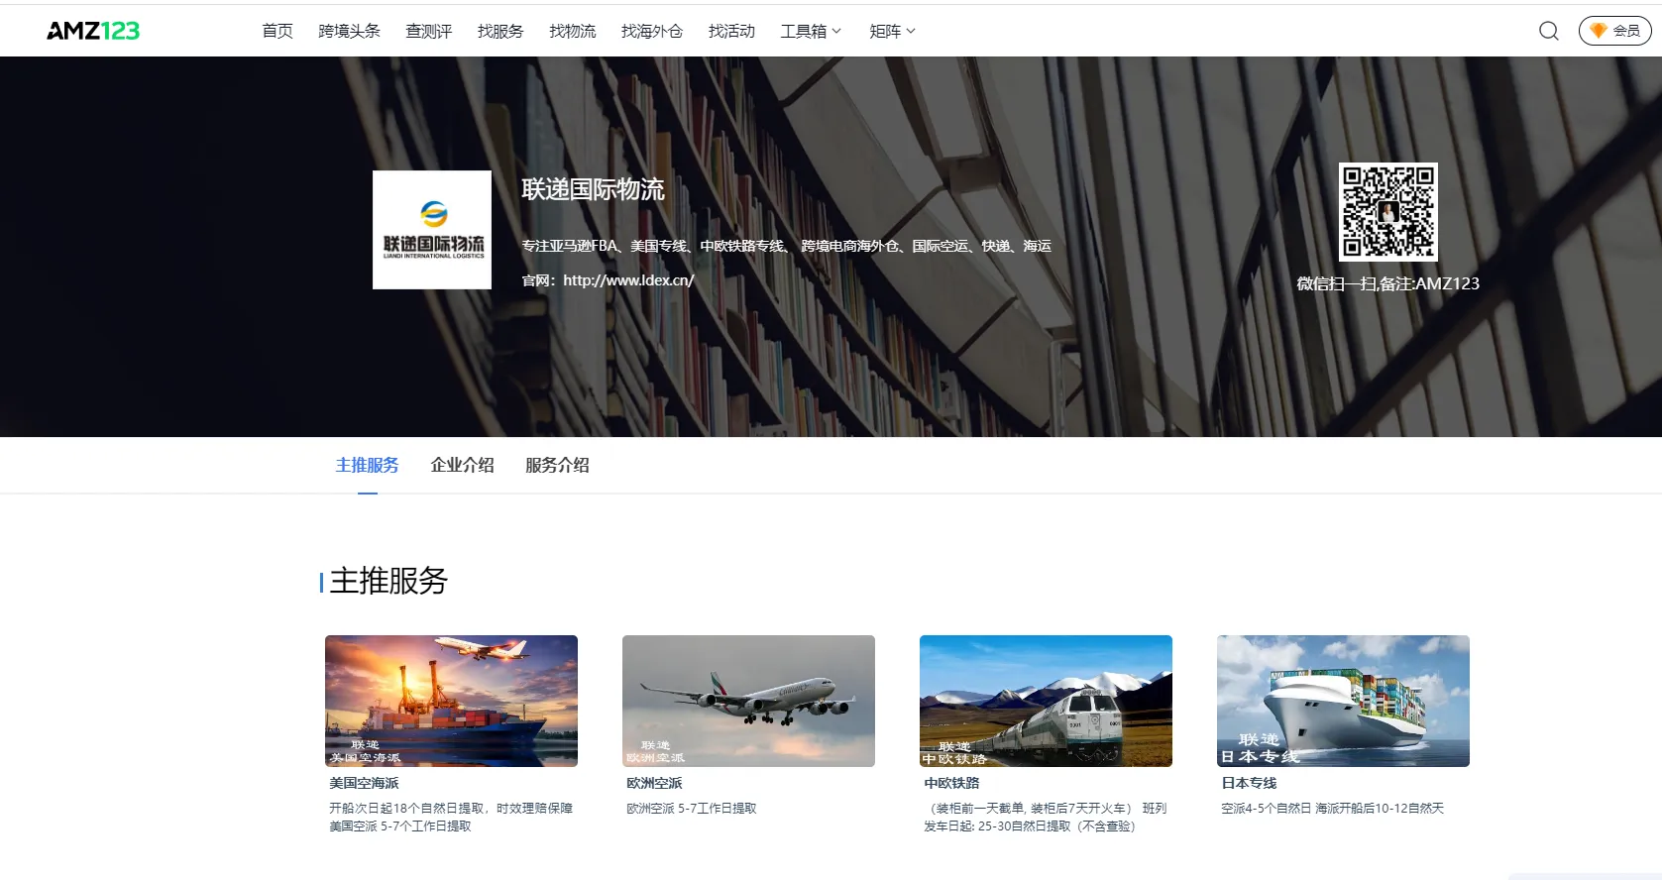The image size is (1662, 880).
Task: Open the 欧洲空派 airplane thumbnail
Action: [x=748, y=701]
